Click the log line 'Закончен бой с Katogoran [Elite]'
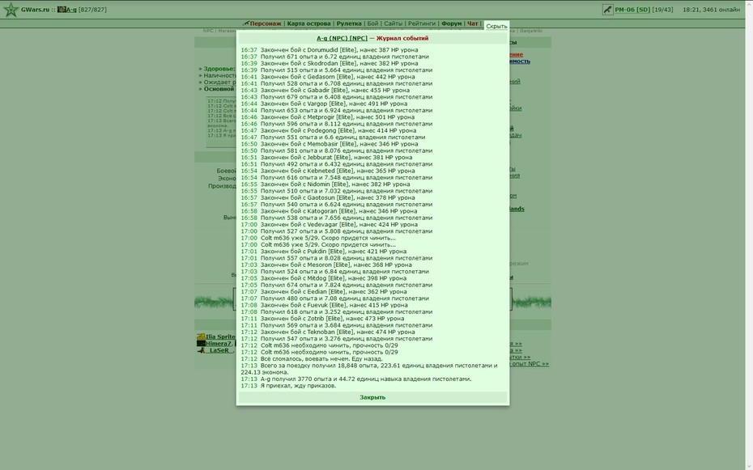The width and height of the screenshot is (753, 470). click(329, 211)
